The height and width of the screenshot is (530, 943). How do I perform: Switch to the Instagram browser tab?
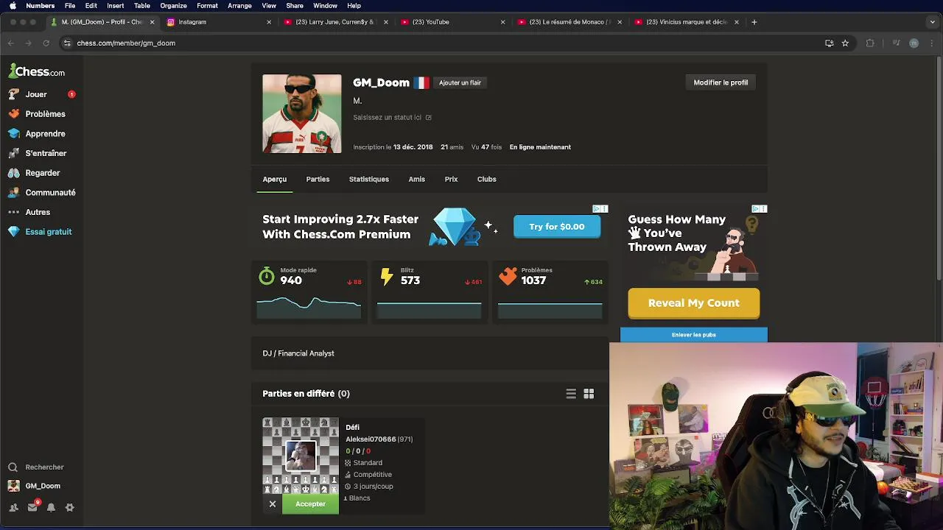(218, 22)
